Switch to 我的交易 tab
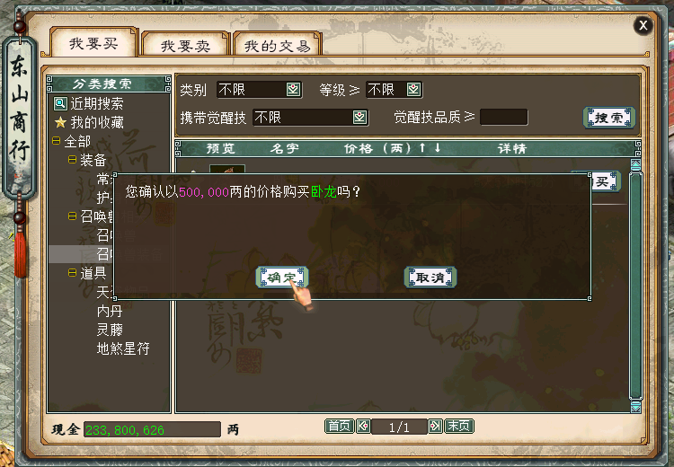 point(278,45)
